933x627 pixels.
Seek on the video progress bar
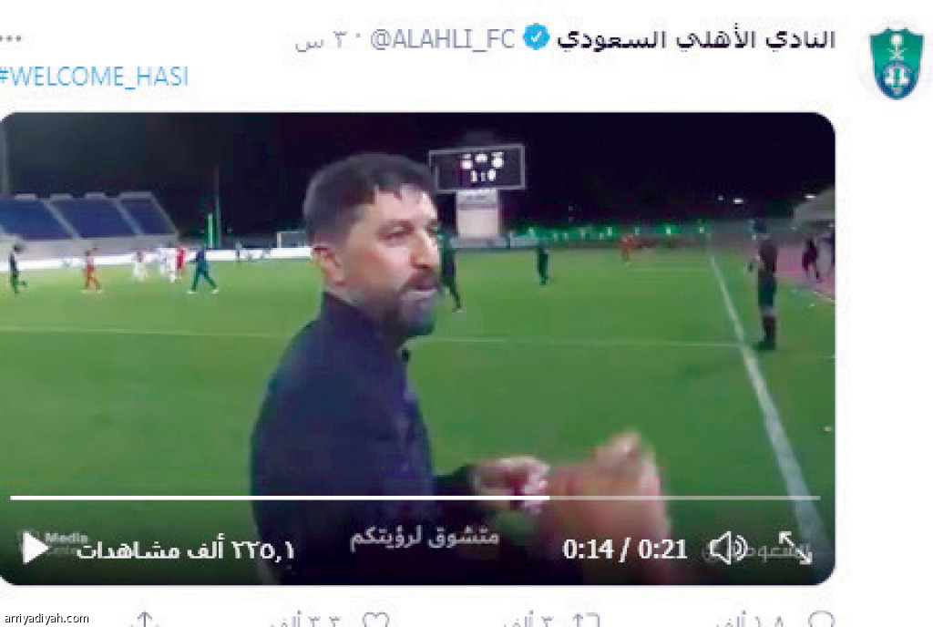[415, 498]
